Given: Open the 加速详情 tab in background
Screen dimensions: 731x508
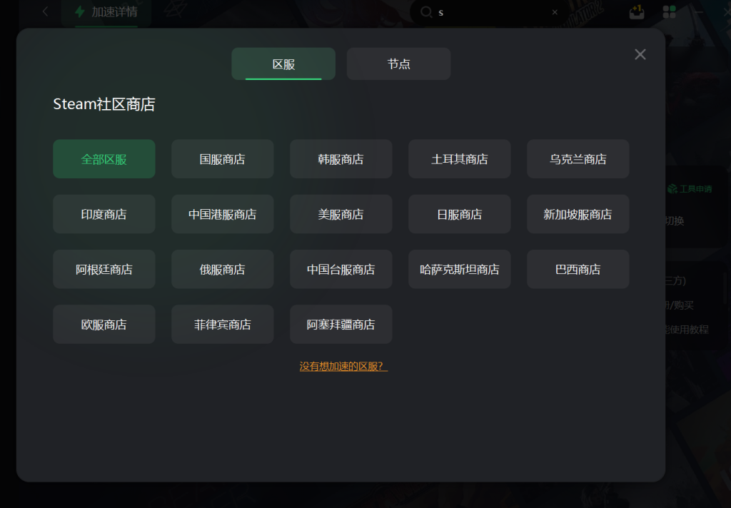Looking at the screenshot, I should [x=107, y=12].
